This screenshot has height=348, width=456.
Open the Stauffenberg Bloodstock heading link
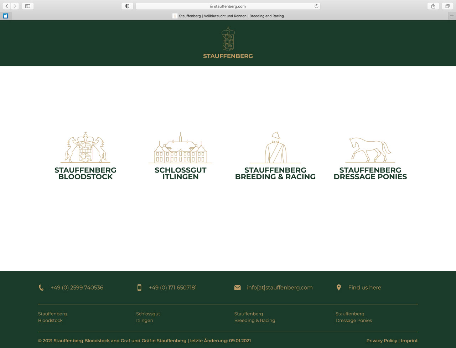coord(85,173)
